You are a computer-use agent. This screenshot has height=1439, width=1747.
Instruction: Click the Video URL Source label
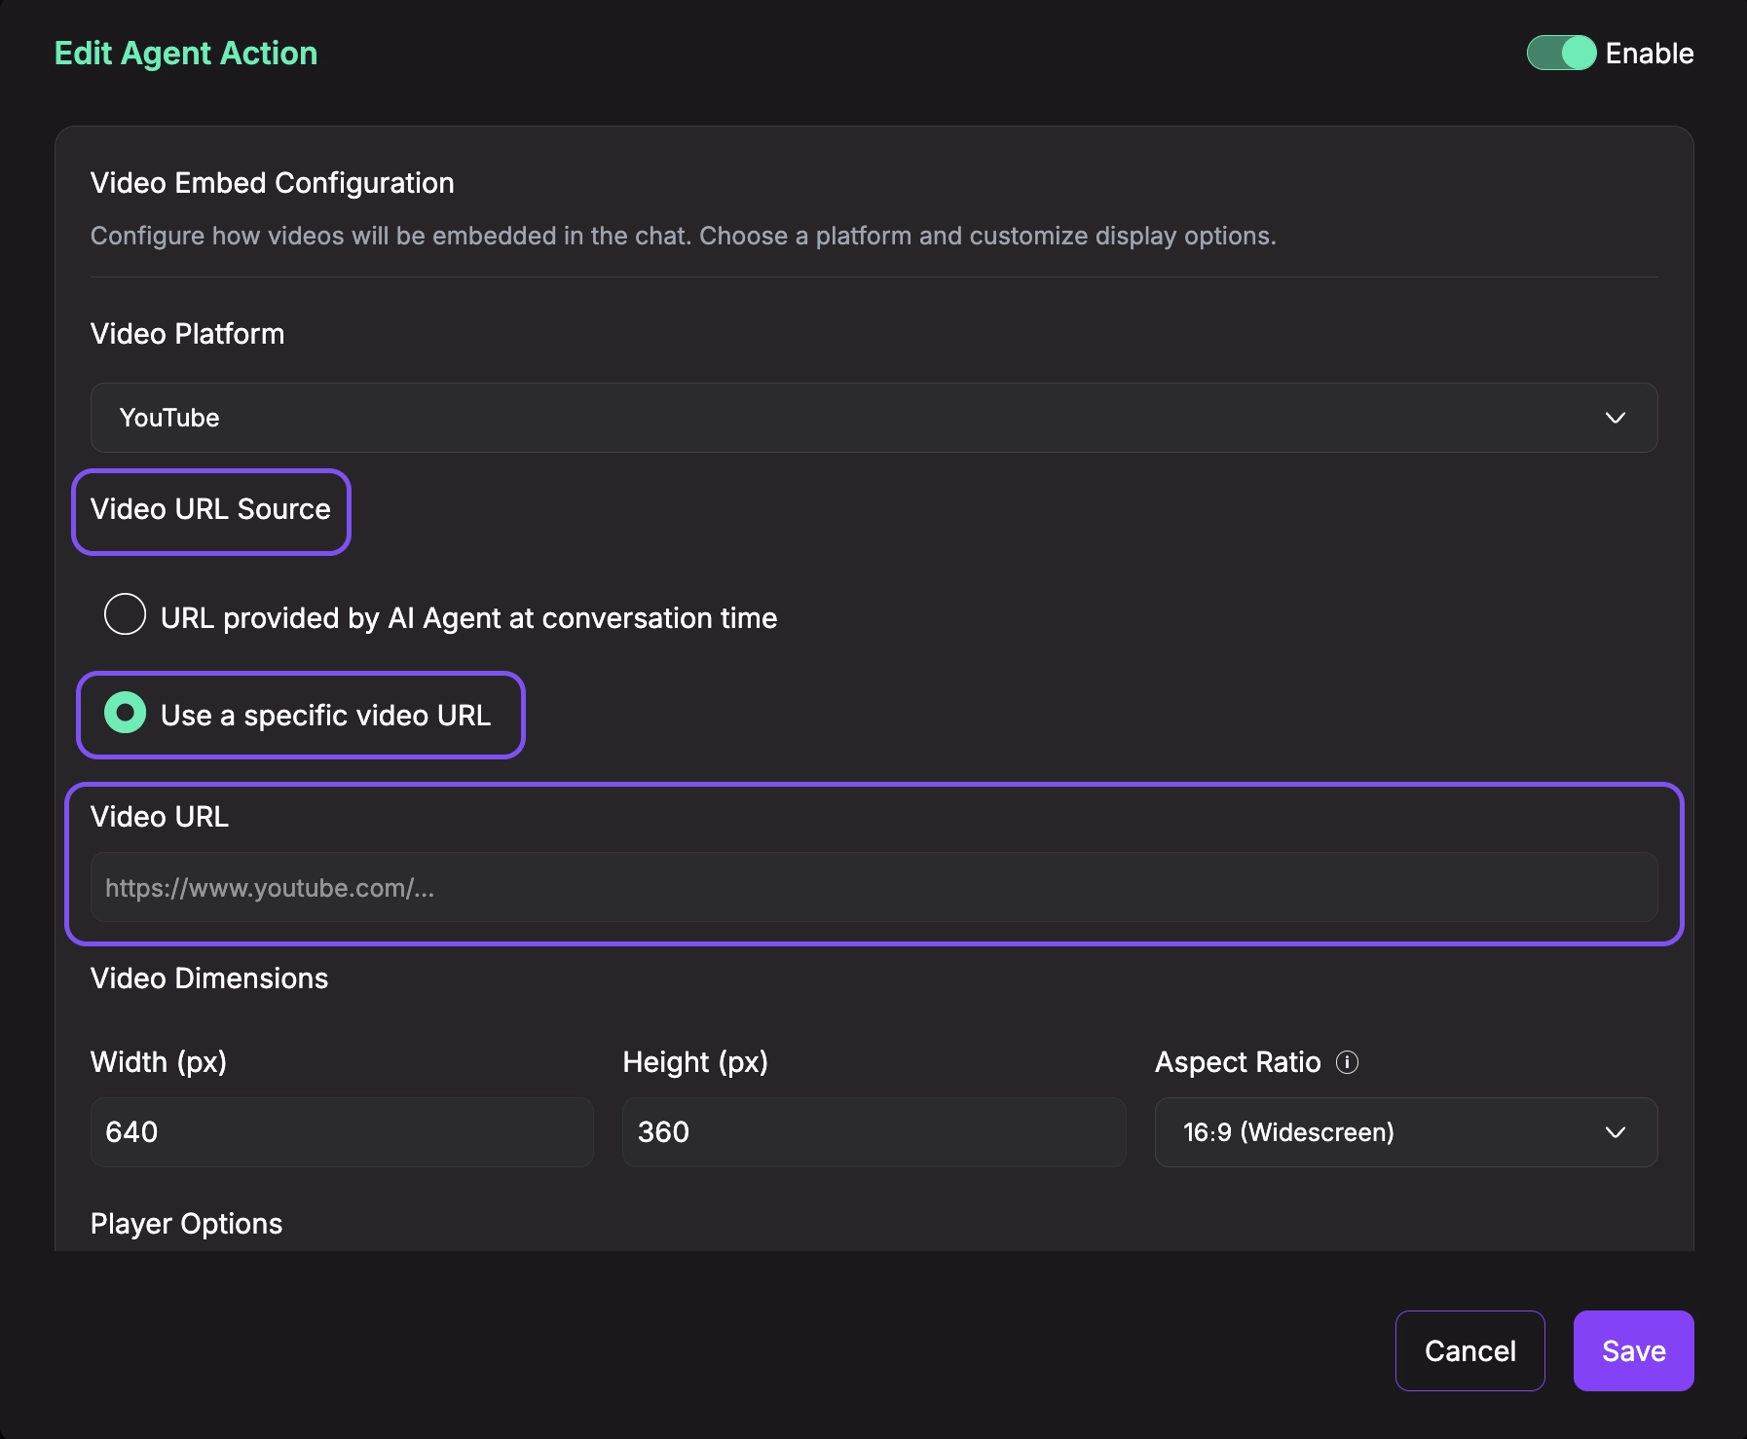click(210, 509)
